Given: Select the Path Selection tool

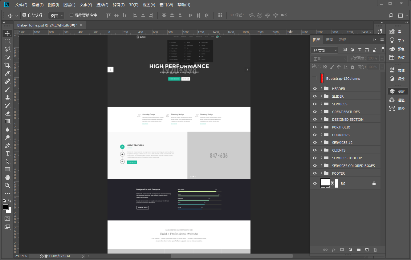Looking at the screenshot, I should coord(7,161).
